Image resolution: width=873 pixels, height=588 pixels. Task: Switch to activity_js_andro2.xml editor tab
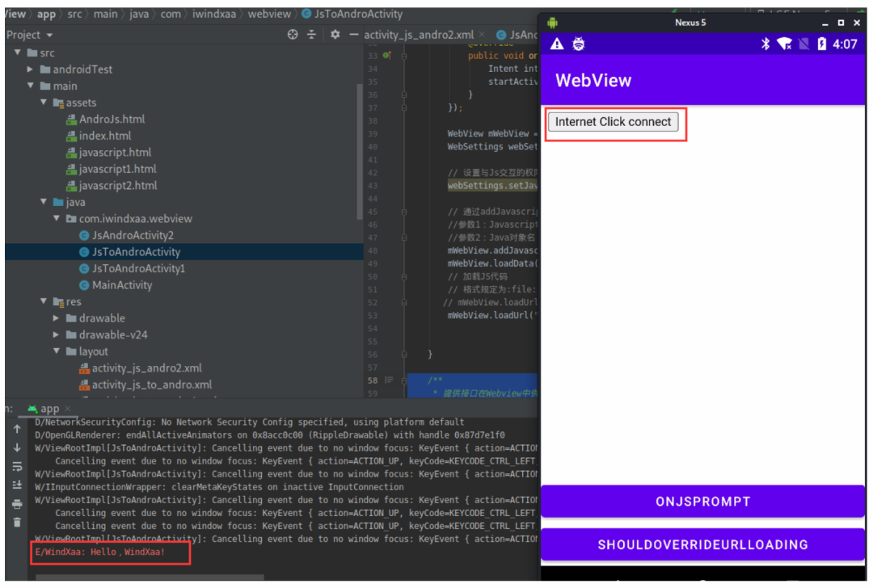[419, 35]
